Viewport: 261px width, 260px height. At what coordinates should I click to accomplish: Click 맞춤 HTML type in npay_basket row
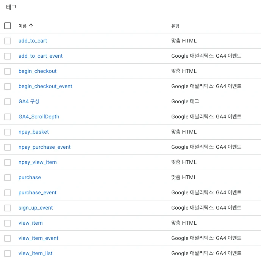click(184, 132)
